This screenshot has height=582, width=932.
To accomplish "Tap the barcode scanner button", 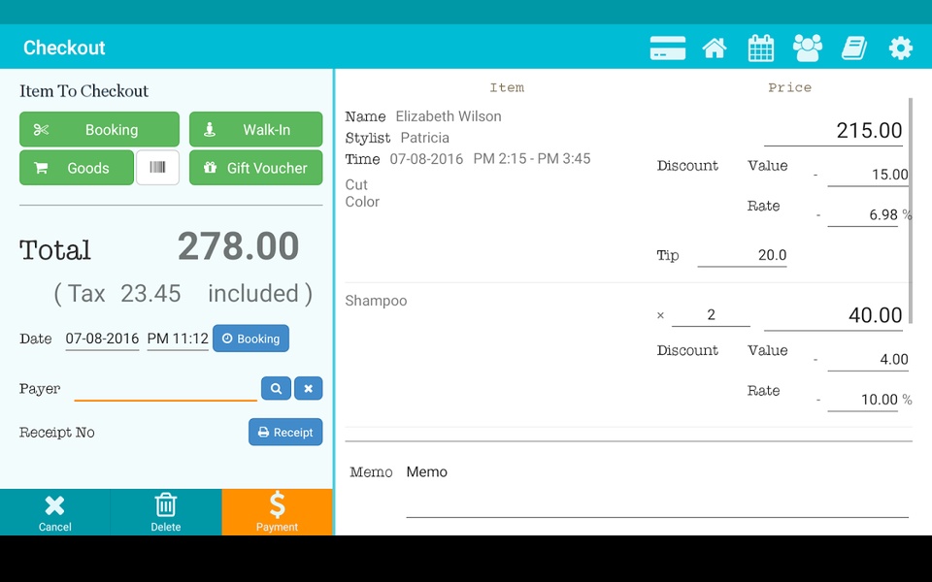I will 157,168.
